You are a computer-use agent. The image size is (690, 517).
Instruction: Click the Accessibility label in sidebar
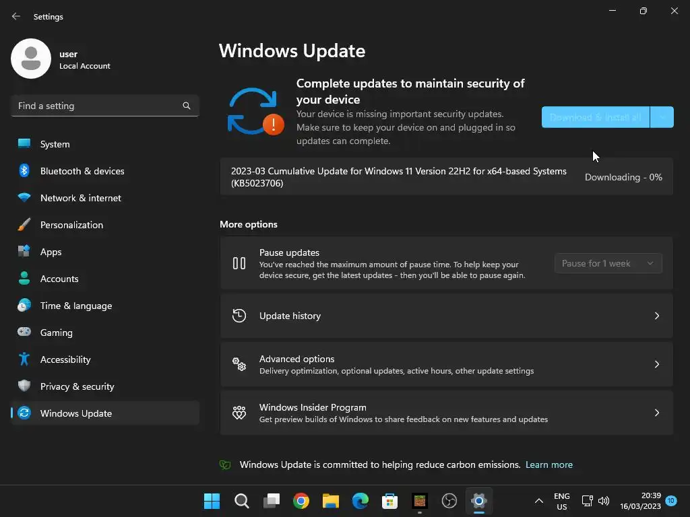[x=65, y=359]
